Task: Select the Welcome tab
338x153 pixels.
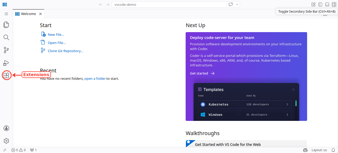Action: click(29, 14)
